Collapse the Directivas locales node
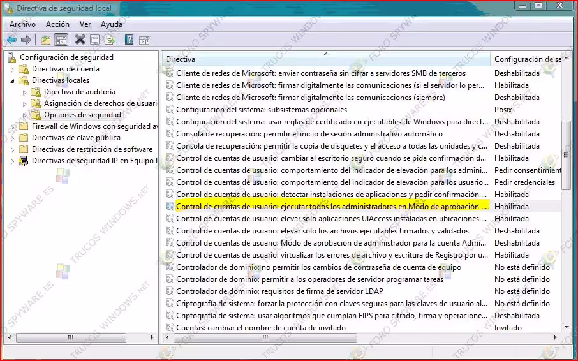This screenshot has width=578, height=361. click(x=13, y=80)
